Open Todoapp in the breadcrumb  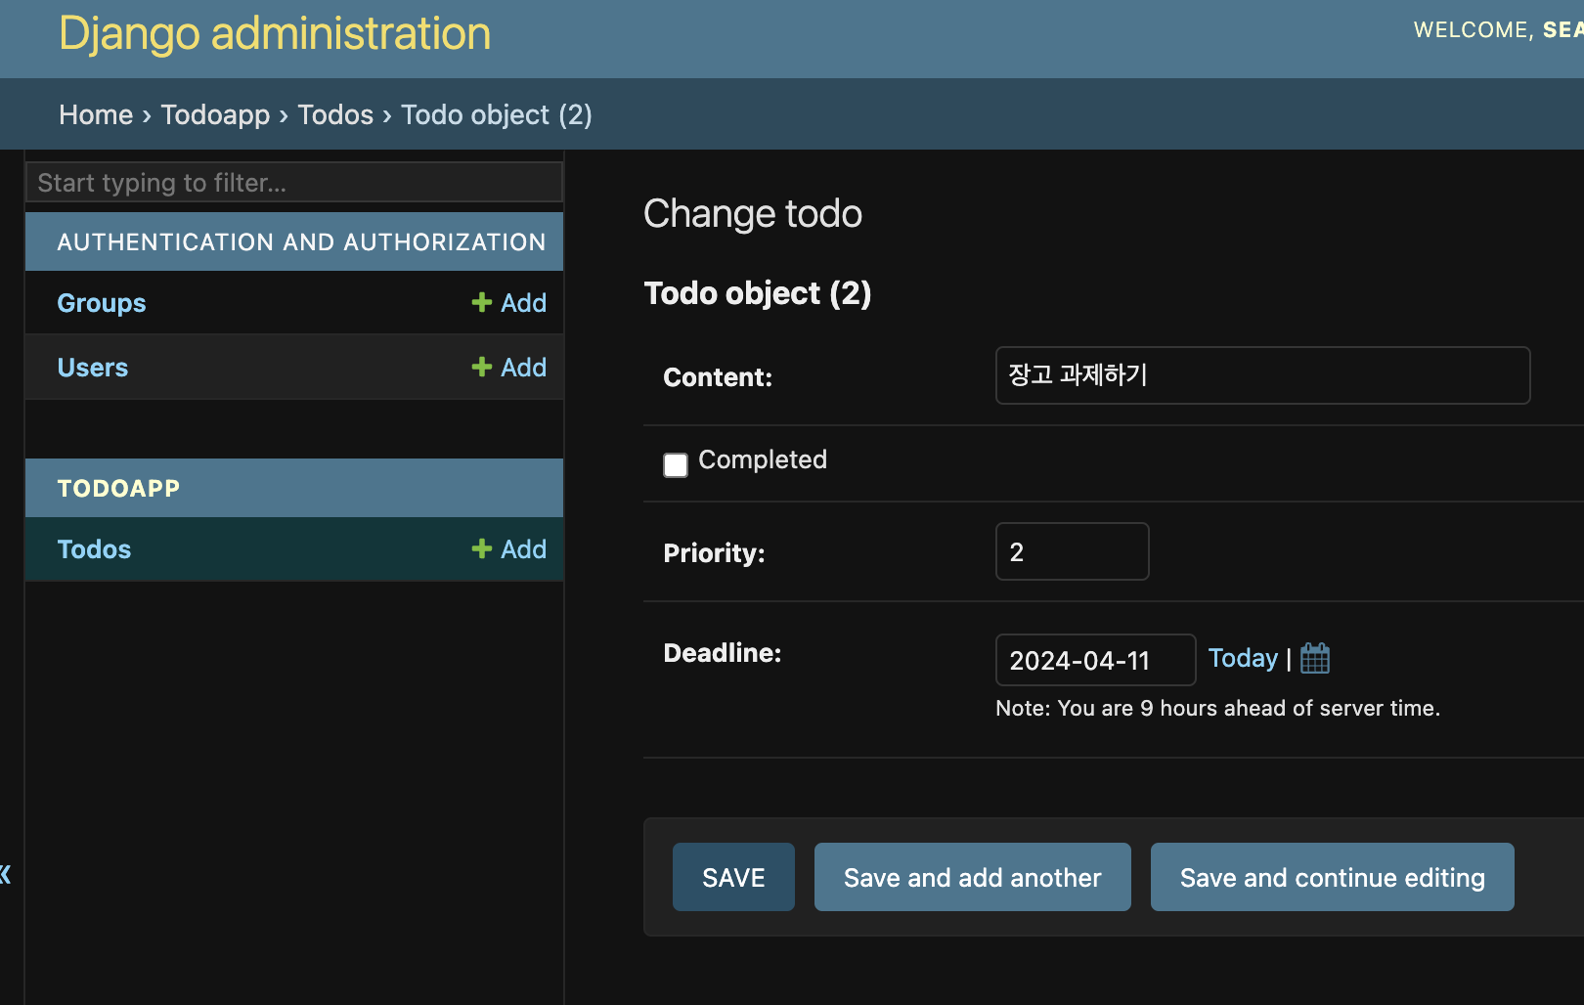(x=215, y=114)
